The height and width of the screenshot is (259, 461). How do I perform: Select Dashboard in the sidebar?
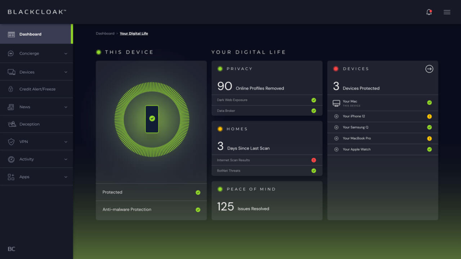point(30,34)
